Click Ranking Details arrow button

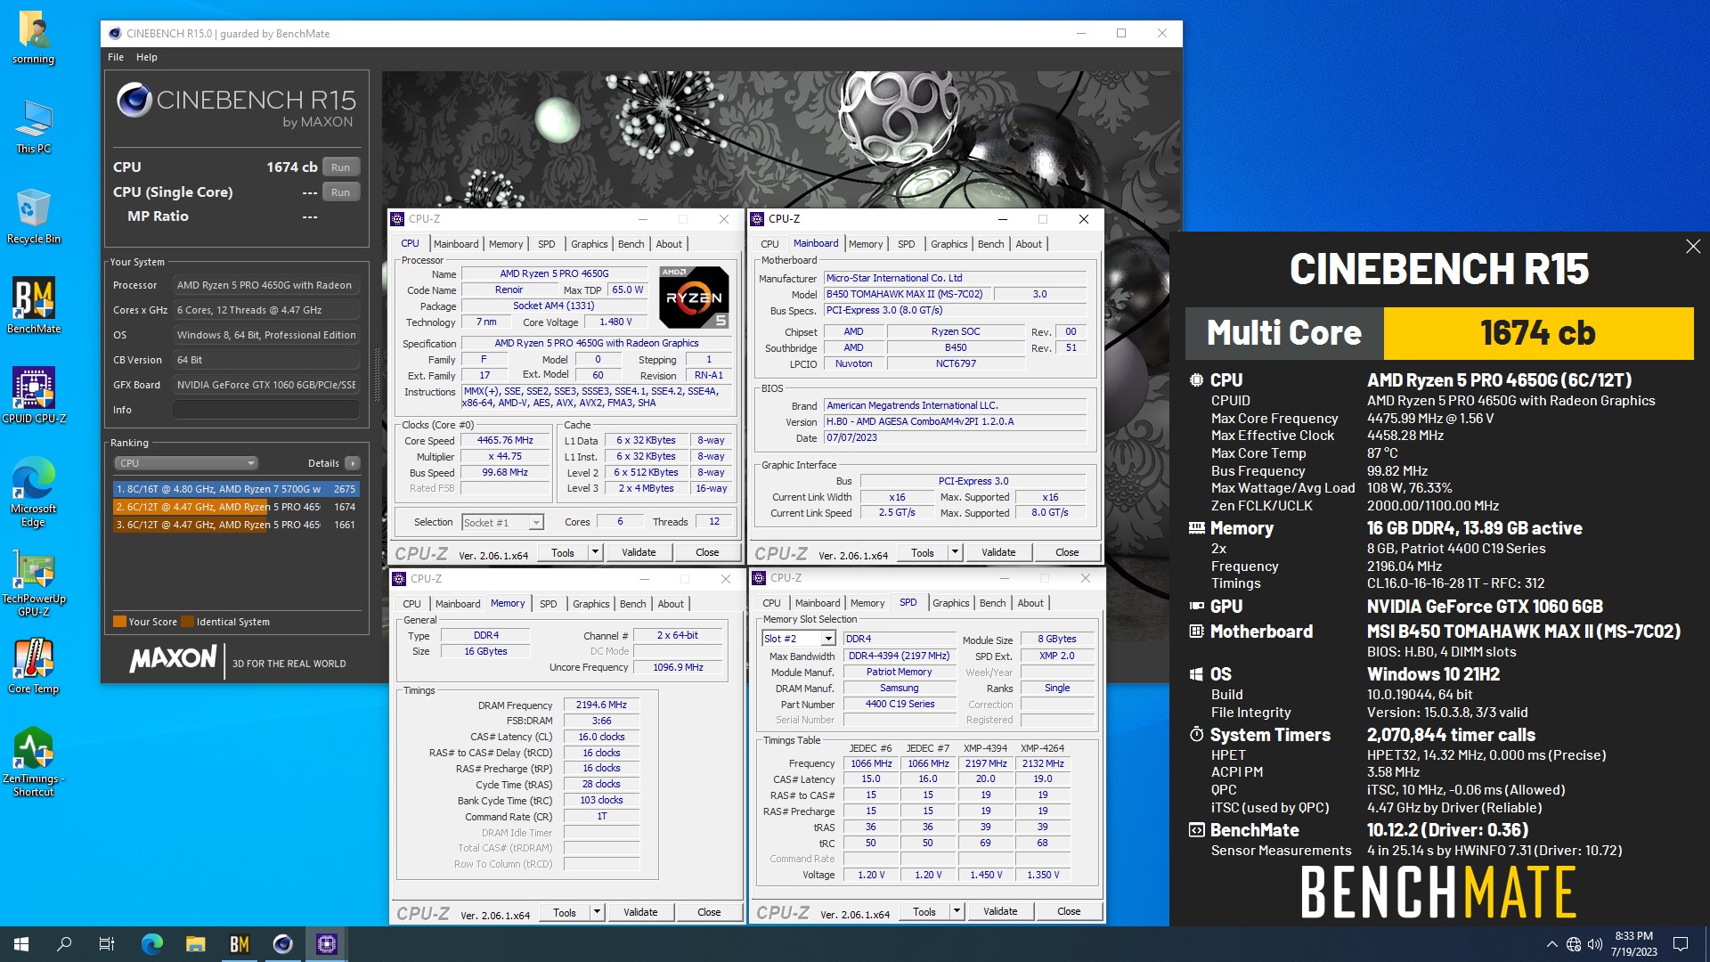[353, 463]
